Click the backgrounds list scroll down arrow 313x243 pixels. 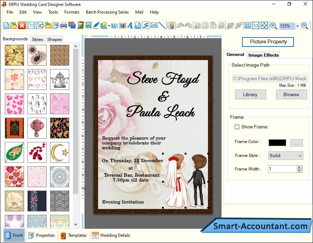pyautogui.click(x=76, y=224)
